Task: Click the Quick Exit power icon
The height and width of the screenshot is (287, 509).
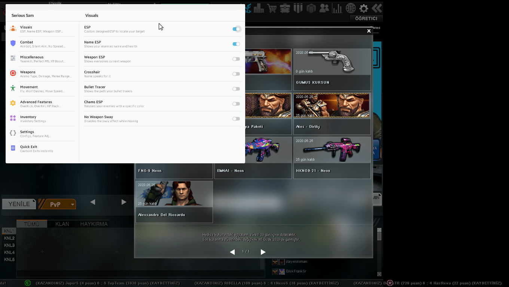Action: [13, 148]
